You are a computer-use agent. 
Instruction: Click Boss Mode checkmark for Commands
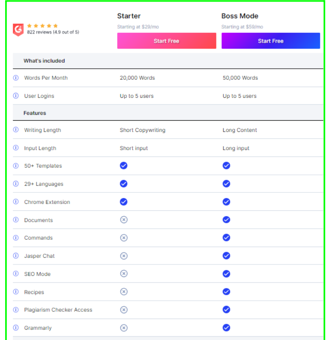(226, 238)
